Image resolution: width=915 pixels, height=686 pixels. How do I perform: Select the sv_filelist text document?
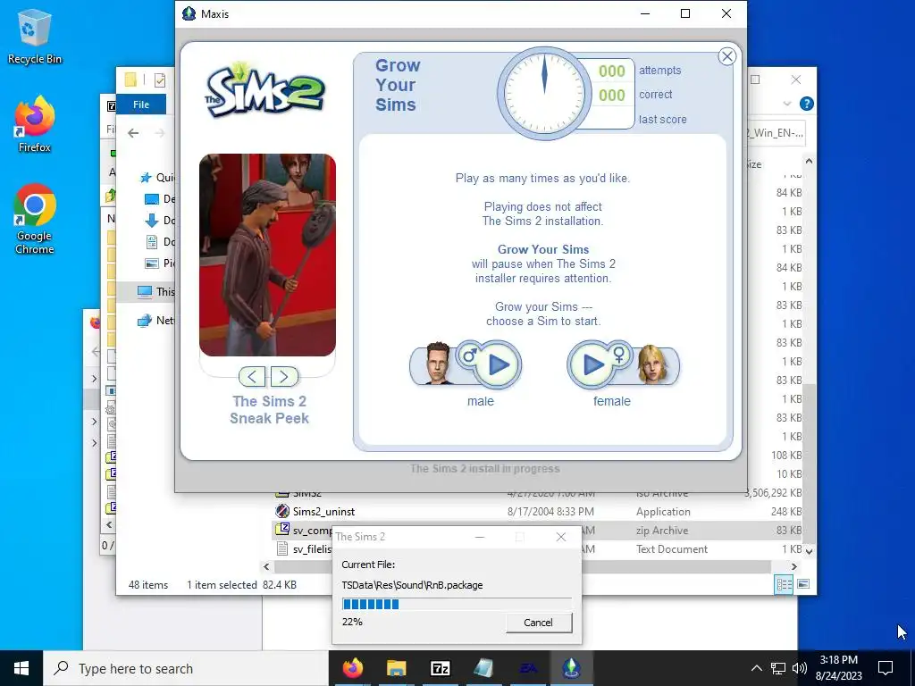[x=304, y=549]
